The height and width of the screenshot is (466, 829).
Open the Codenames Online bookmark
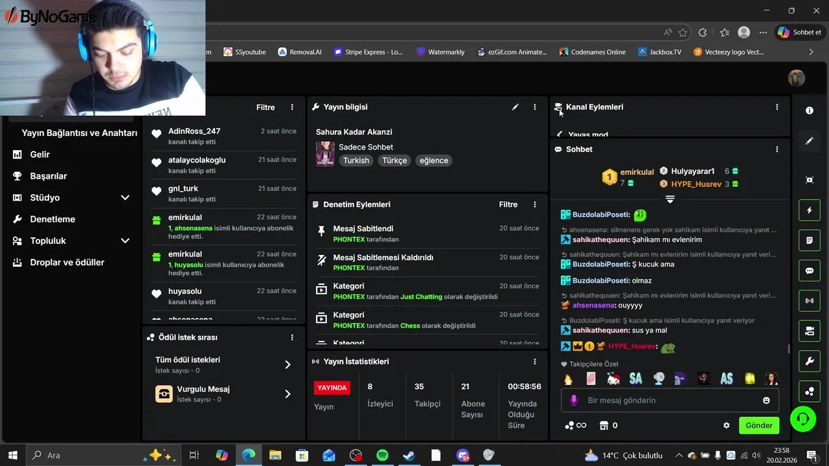point(593,52)
